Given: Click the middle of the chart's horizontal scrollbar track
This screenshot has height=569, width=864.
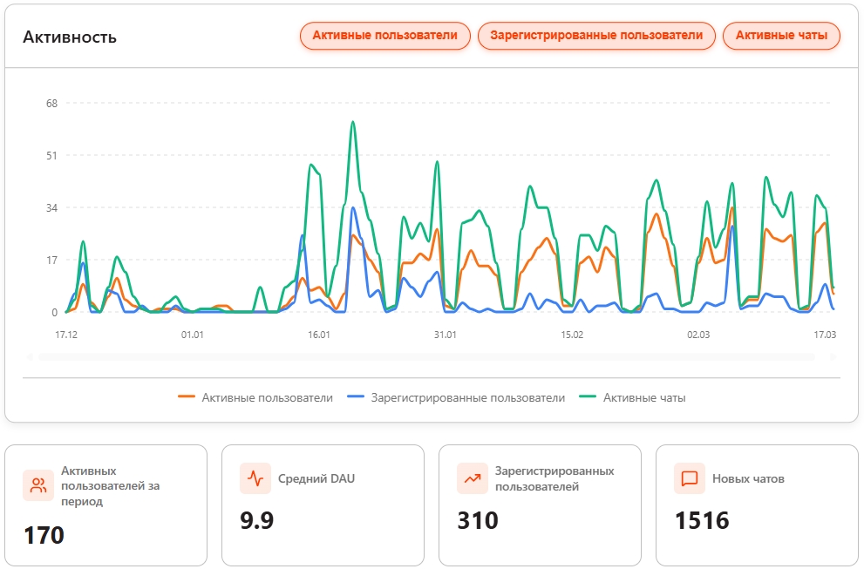Looking at the screenshot, I should [x=431, y=356].
